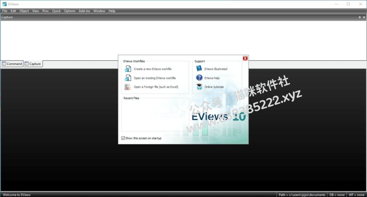Open the Window menu
Image resolution: width=367 pixels, height=197 pixels.
coord(99,11)
